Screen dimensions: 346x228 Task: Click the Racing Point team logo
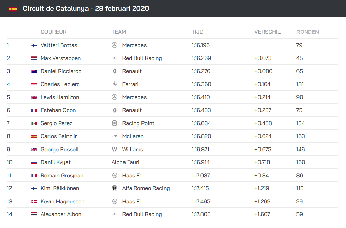pos(115,123)
